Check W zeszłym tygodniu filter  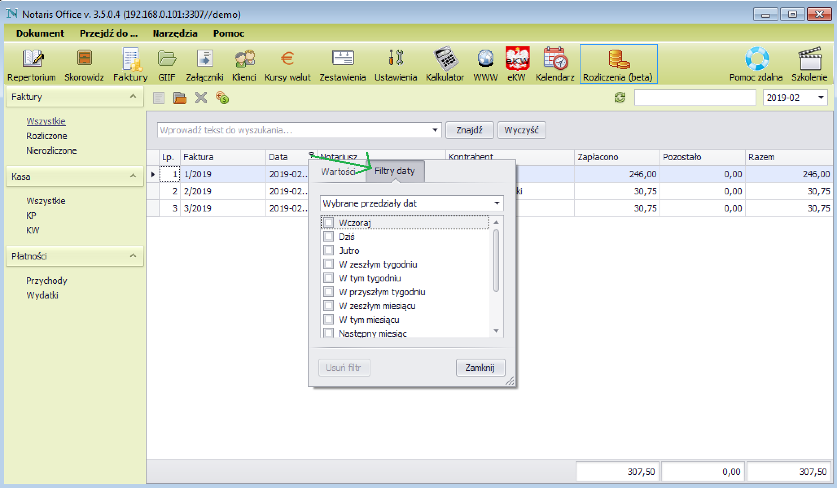click(329, 264)
